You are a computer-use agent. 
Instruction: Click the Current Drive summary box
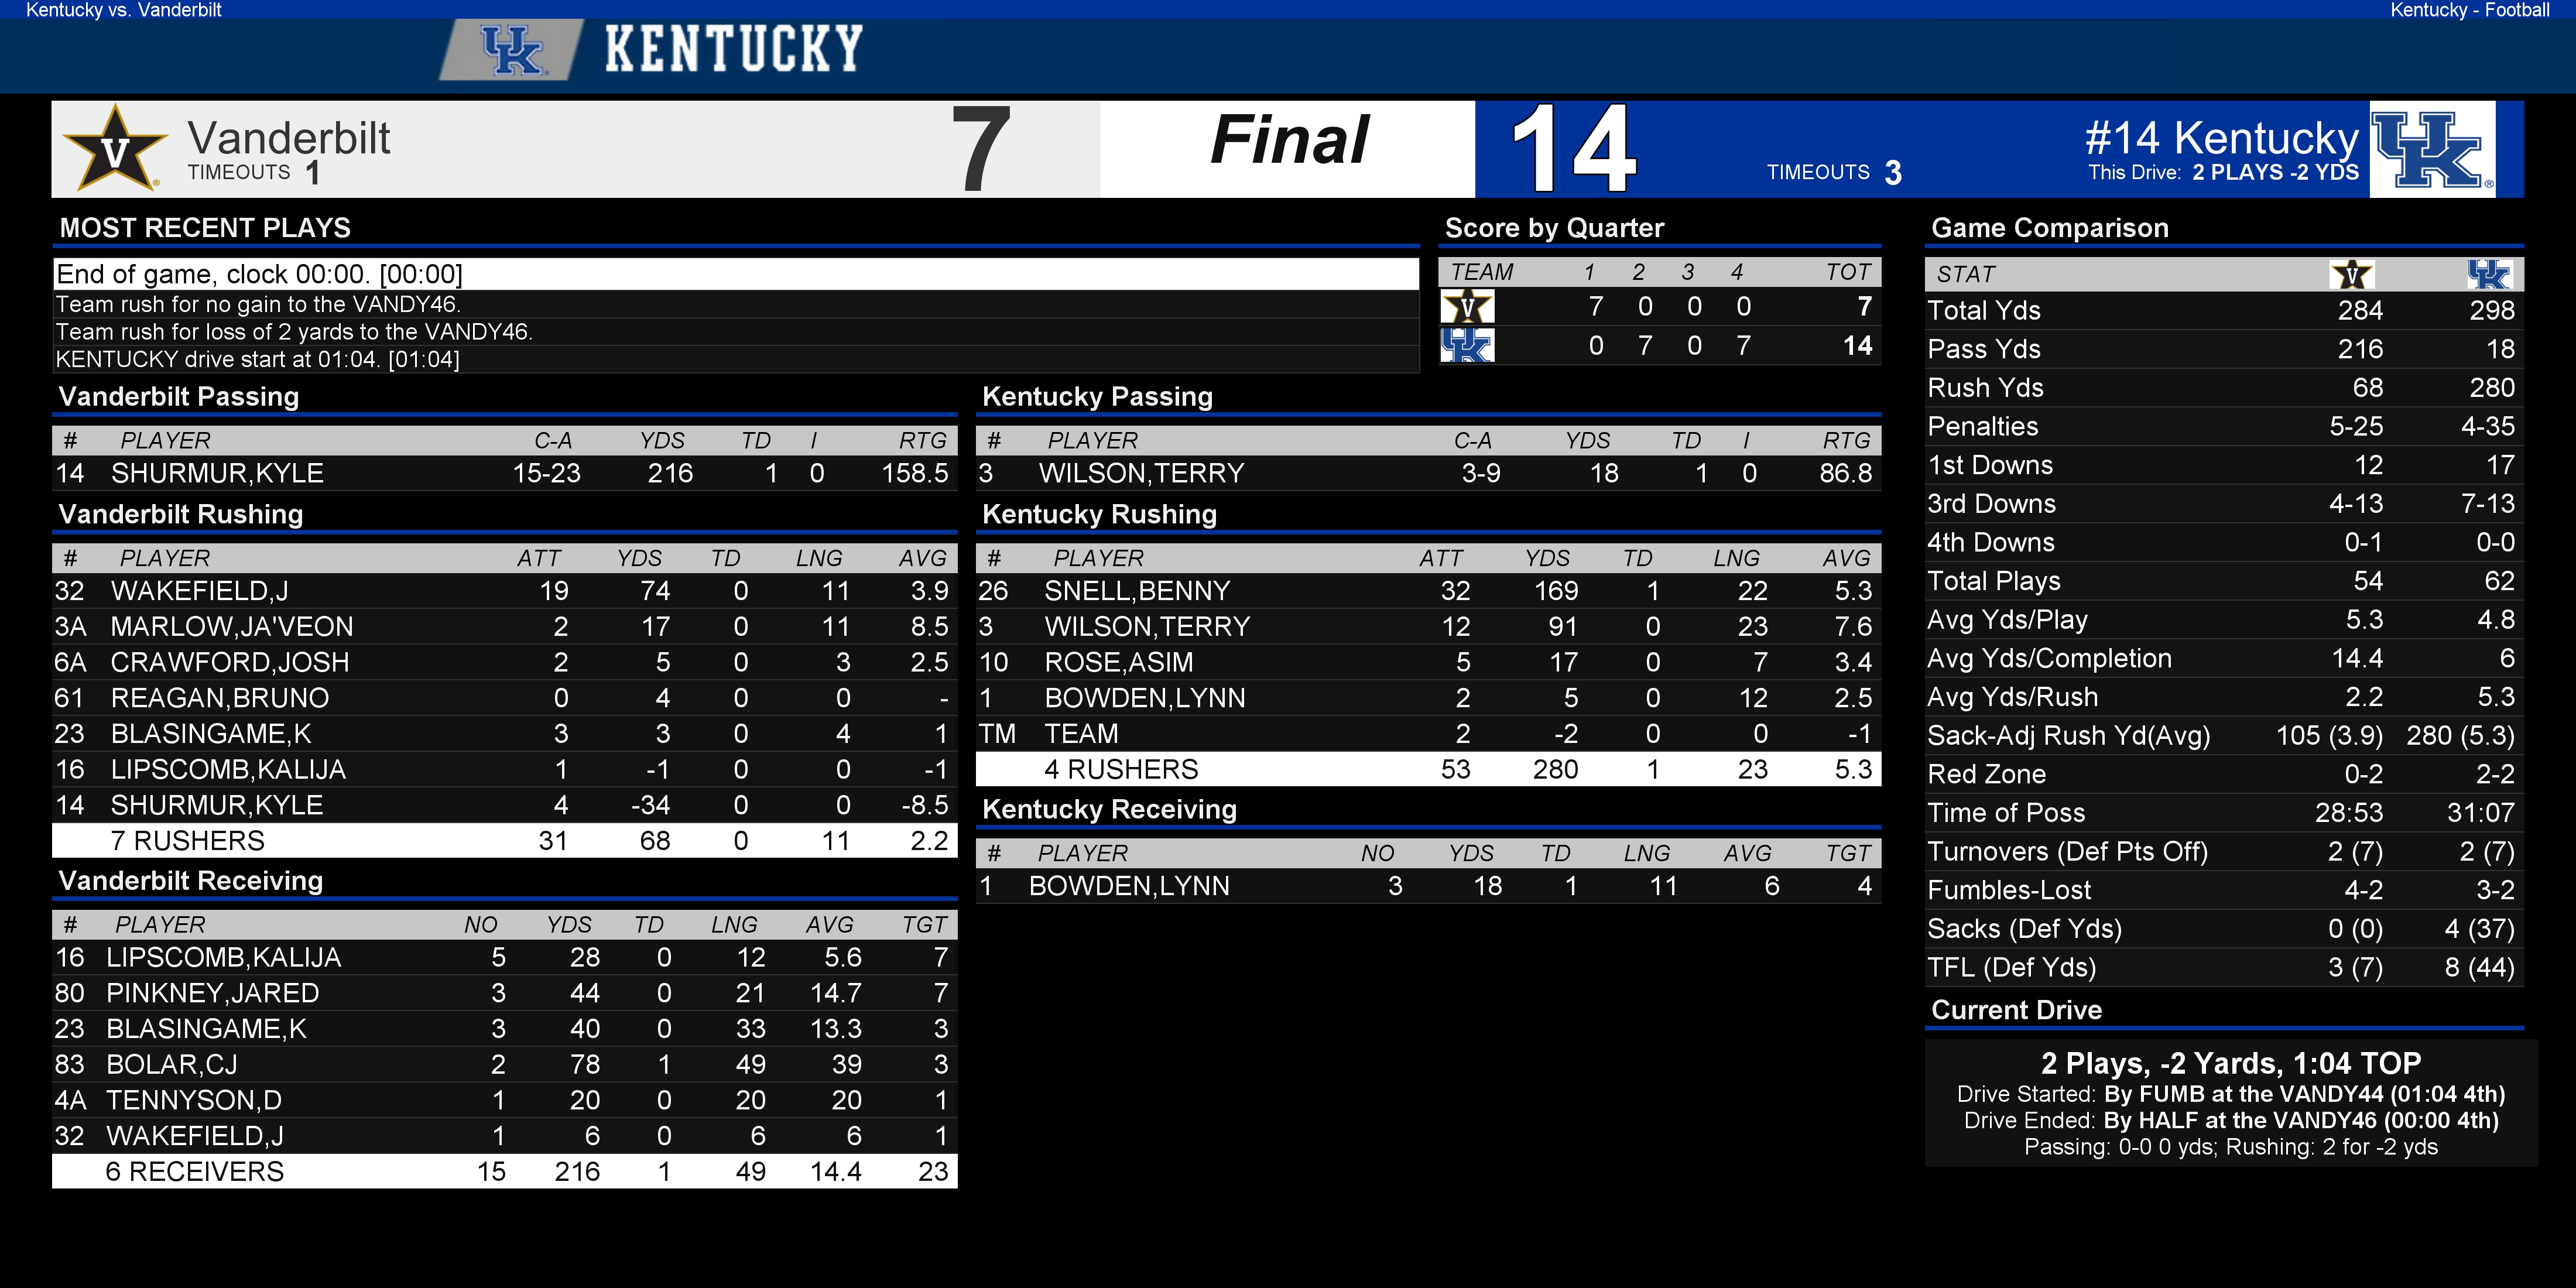click(x=2230, y=1103)
